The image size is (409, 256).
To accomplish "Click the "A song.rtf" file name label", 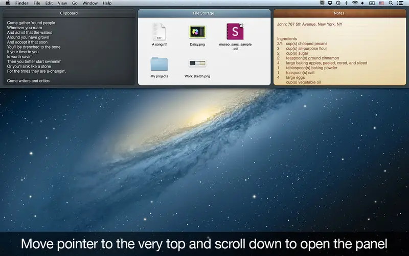I will coord(159,45).
